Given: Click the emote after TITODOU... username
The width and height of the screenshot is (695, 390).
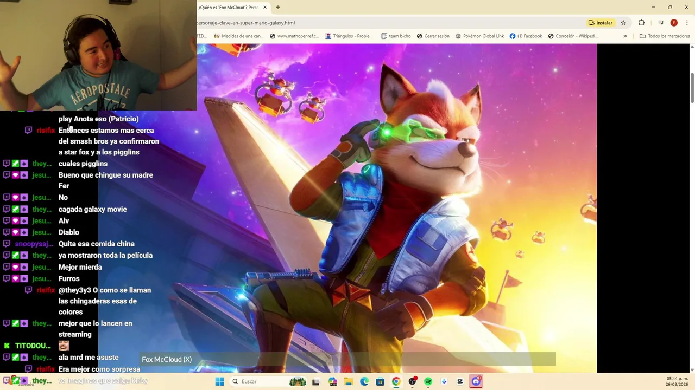Looking at the screenshot, I should pyautogui.click(x=64, y=346).
